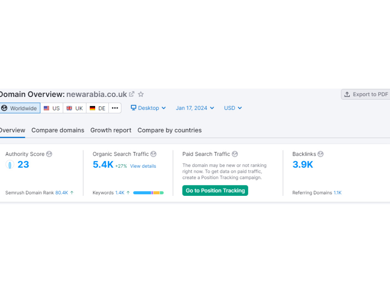The width and height of the screenshot is (390, 292).
Task: Open Backlinks value 3.9K
Action: click(x=303, y=165)
